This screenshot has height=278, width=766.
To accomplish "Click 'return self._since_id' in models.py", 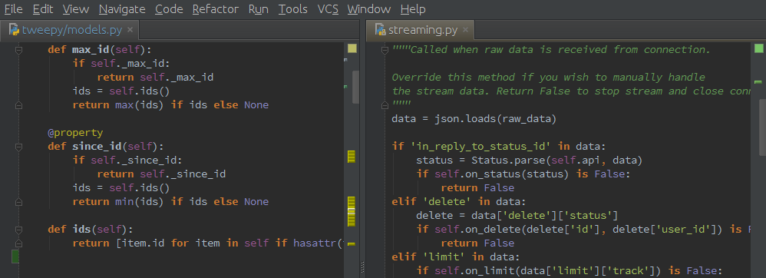I will 161,174.
